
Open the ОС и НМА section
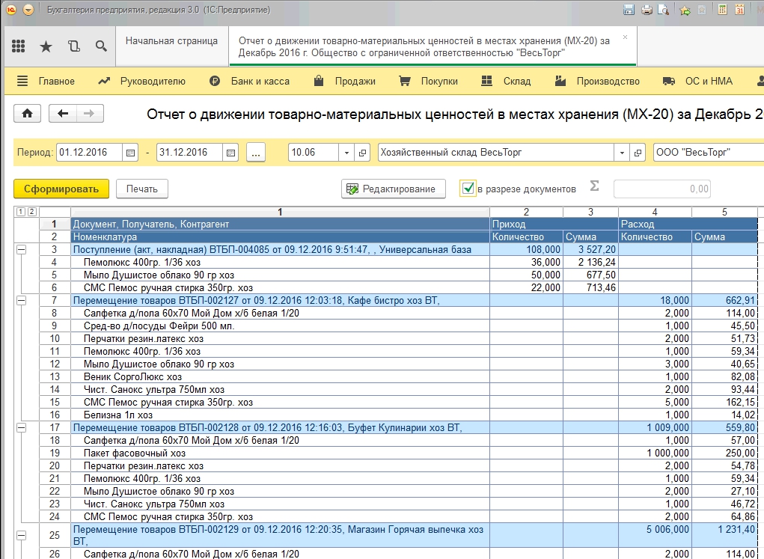697,82
